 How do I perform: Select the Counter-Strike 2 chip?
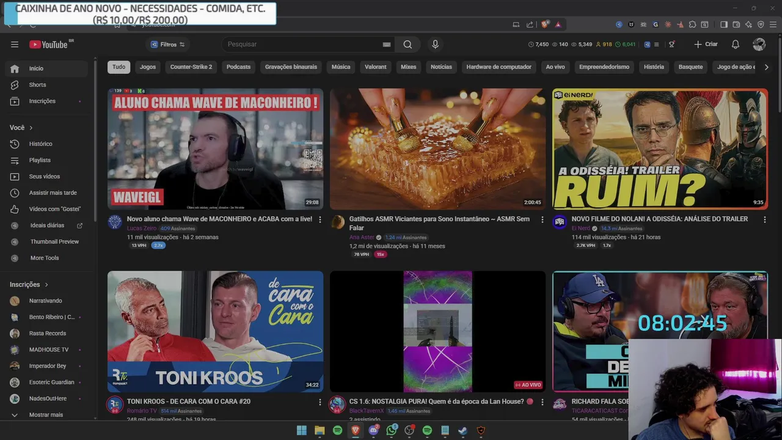click(191, 67)
